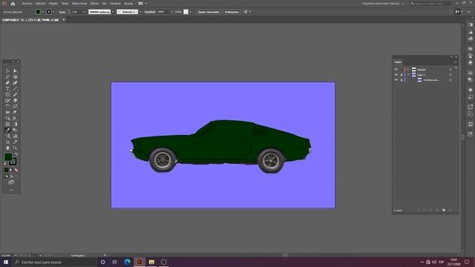Viewport: 475px width, 267px height.
Task: Select the Magic Wand tool
Action: pyautogui.click(x=7, y=77)
